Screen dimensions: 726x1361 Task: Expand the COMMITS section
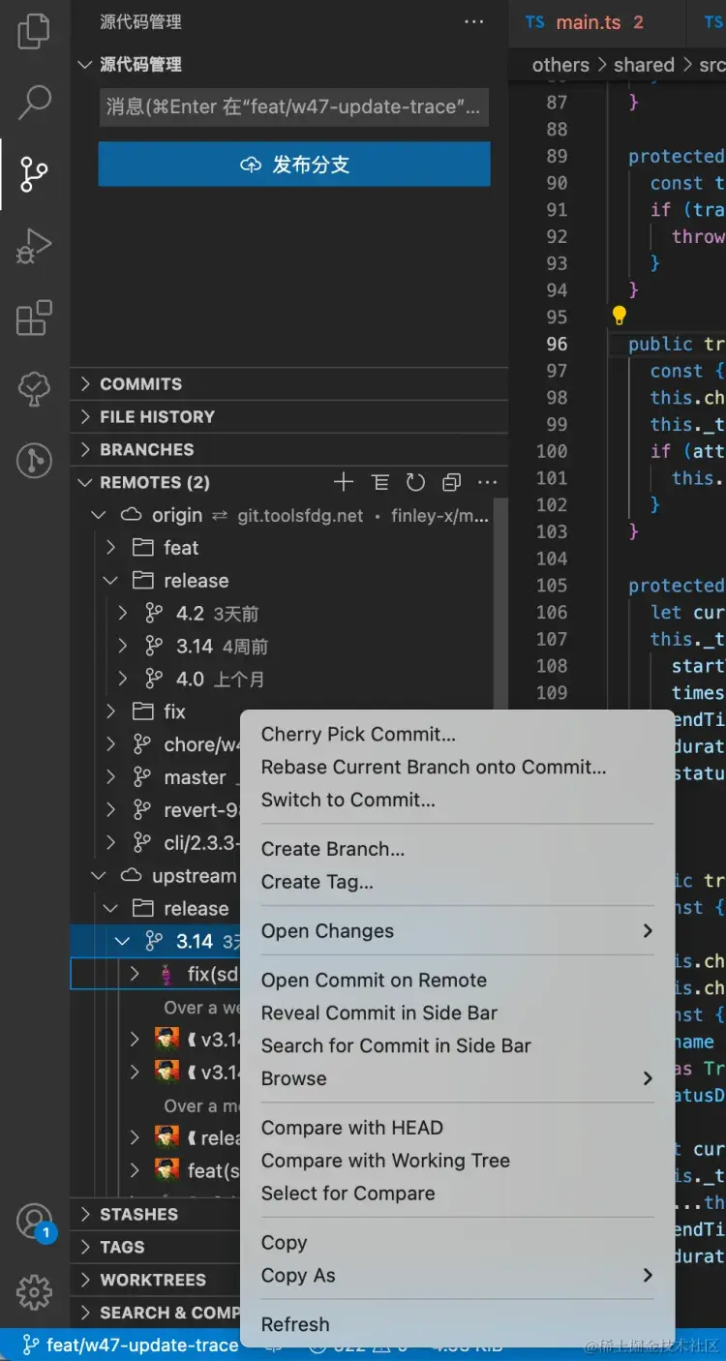click(x=289, y=384)
